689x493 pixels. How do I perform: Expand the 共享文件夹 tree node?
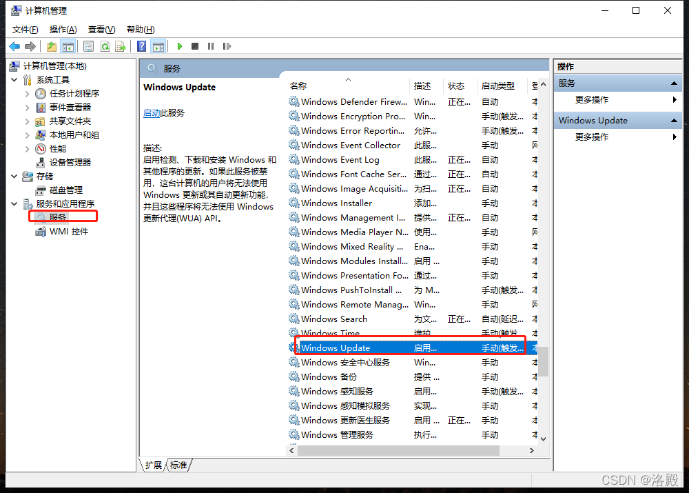click(x=28, y=121)
